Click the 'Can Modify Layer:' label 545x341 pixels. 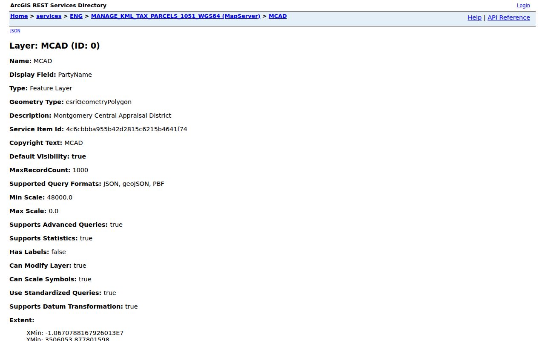[40, 266]
